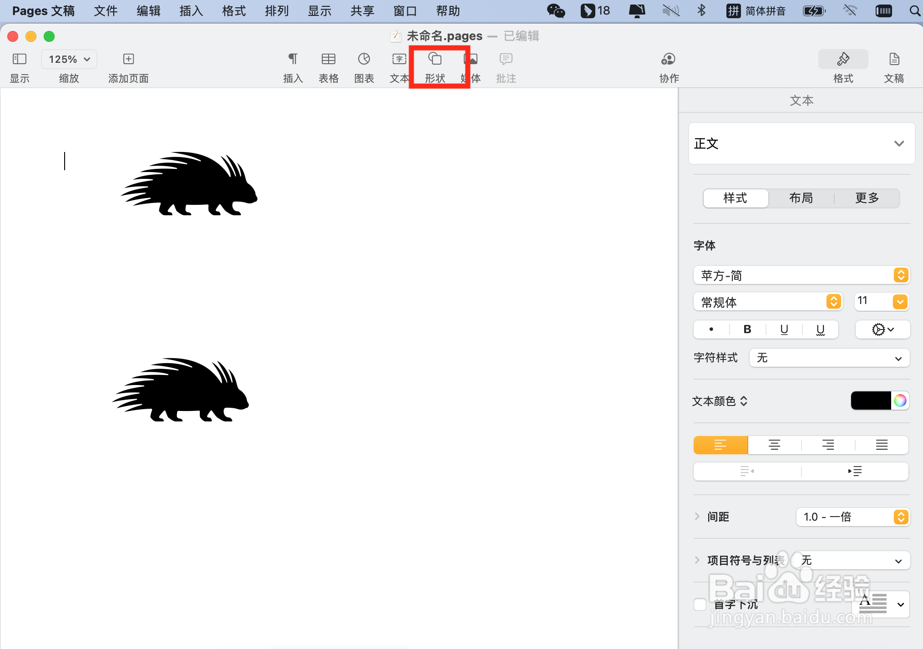The width and height of the screenshot is (923, 649).
Task: Open the 排列 menu in menu bar
Action: [x=276, y=11]
